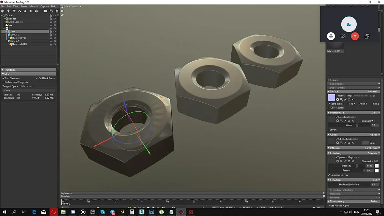Hide Low_a1 mesh via eye icon

(55, 35)
